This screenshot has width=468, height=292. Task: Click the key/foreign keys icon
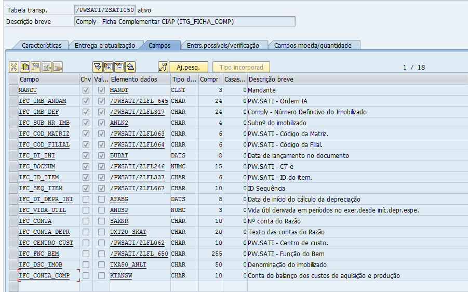point(163,67)
